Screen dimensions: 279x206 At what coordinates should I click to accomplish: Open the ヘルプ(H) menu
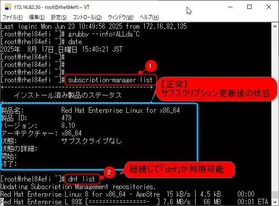coord(149,17)
